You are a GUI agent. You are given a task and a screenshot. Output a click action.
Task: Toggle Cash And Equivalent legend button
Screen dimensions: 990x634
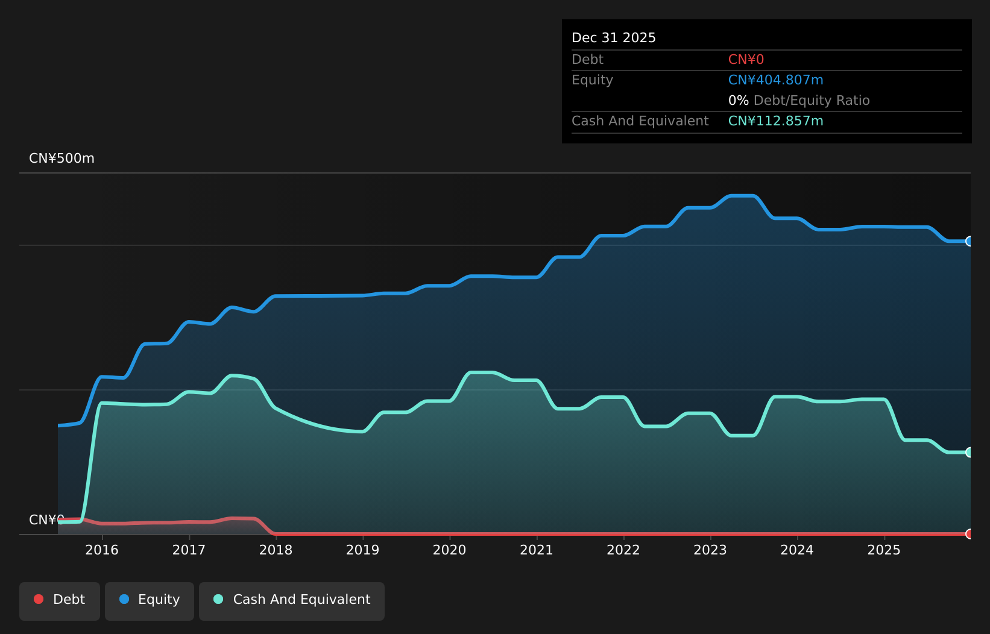click(x=292, y=601)
